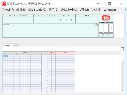This screenshot has height=95, width=127.
Task: Select memo thumbnail 2
Action: 106,28
